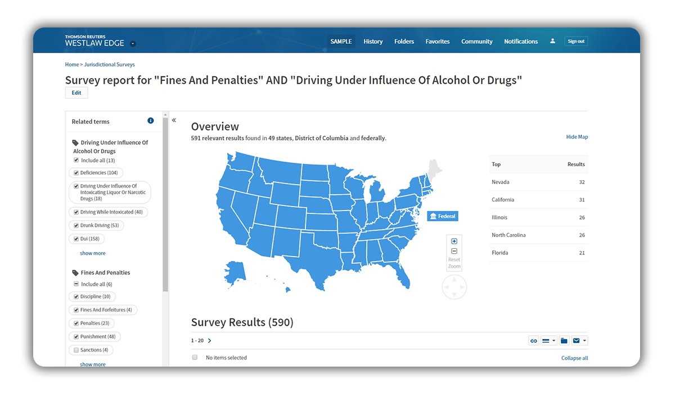675x393 pixels.
Task: Toggle select-all items checkbox in results
Action: tap(195, 357)
